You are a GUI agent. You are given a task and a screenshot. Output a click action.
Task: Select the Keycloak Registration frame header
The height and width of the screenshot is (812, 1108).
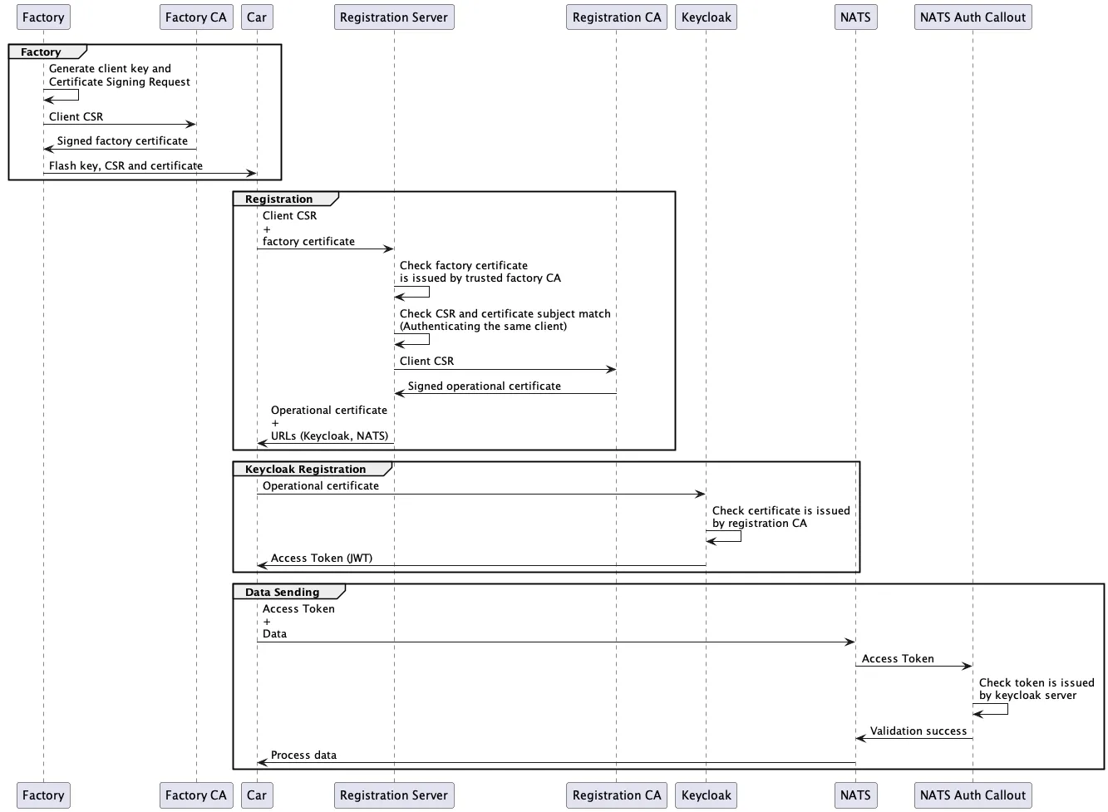(x=304, y=469)
